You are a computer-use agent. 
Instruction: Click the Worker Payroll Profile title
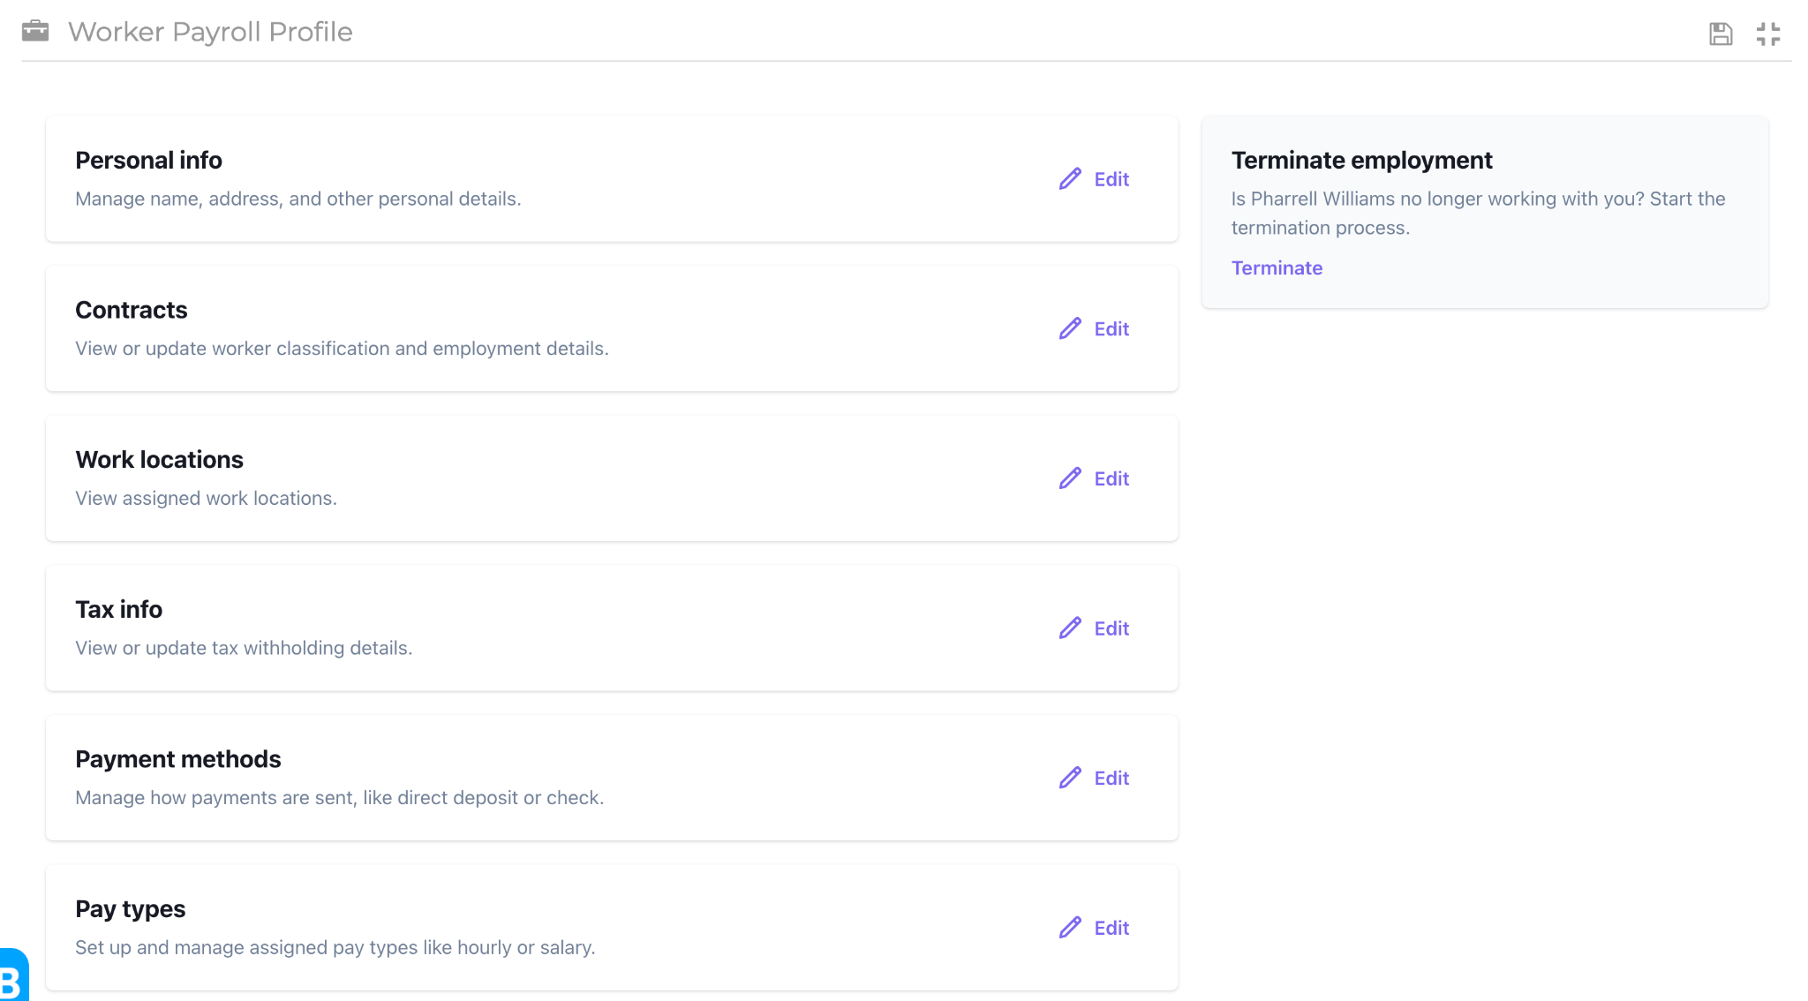point(210,32)
